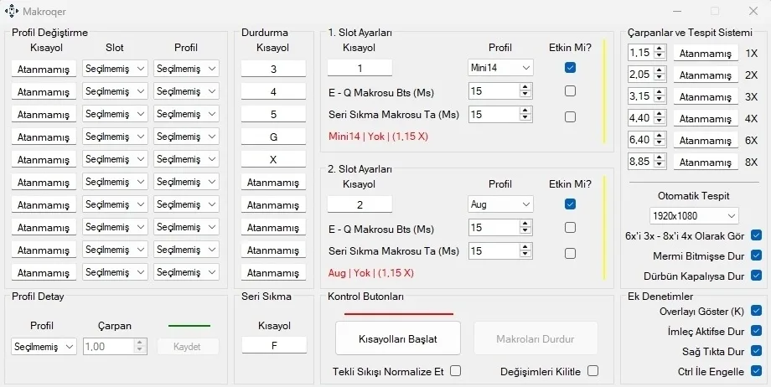Toggle the Sağ Tıkta Dur checkbox

pyautogui.click(x=757, y=351)
